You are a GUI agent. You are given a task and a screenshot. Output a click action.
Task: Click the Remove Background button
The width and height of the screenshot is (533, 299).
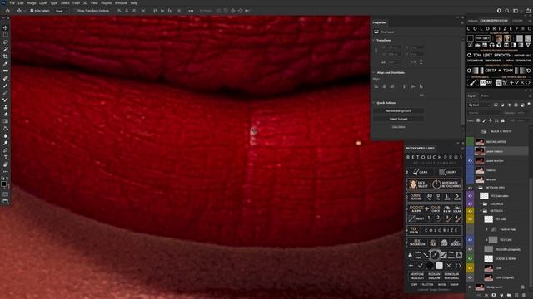click(x=398, y=110)
